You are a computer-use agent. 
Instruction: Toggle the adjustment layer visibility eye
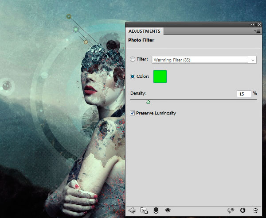tap(168, 210)
